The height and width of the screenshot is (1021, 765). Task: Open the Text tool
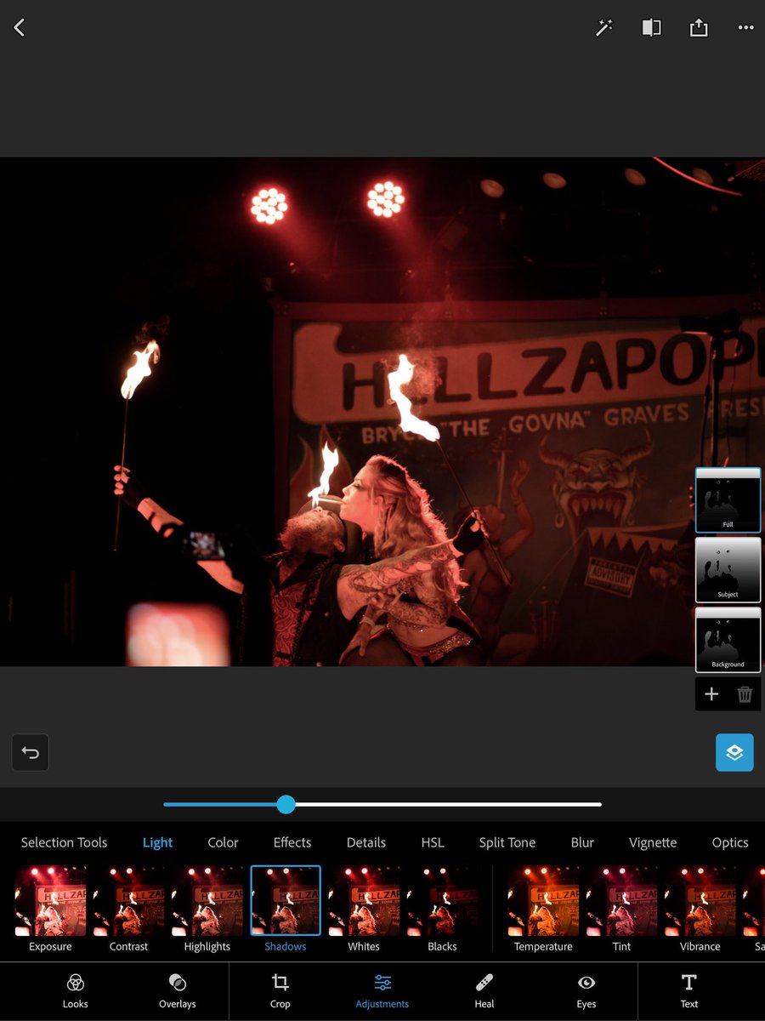pos(689,991)
